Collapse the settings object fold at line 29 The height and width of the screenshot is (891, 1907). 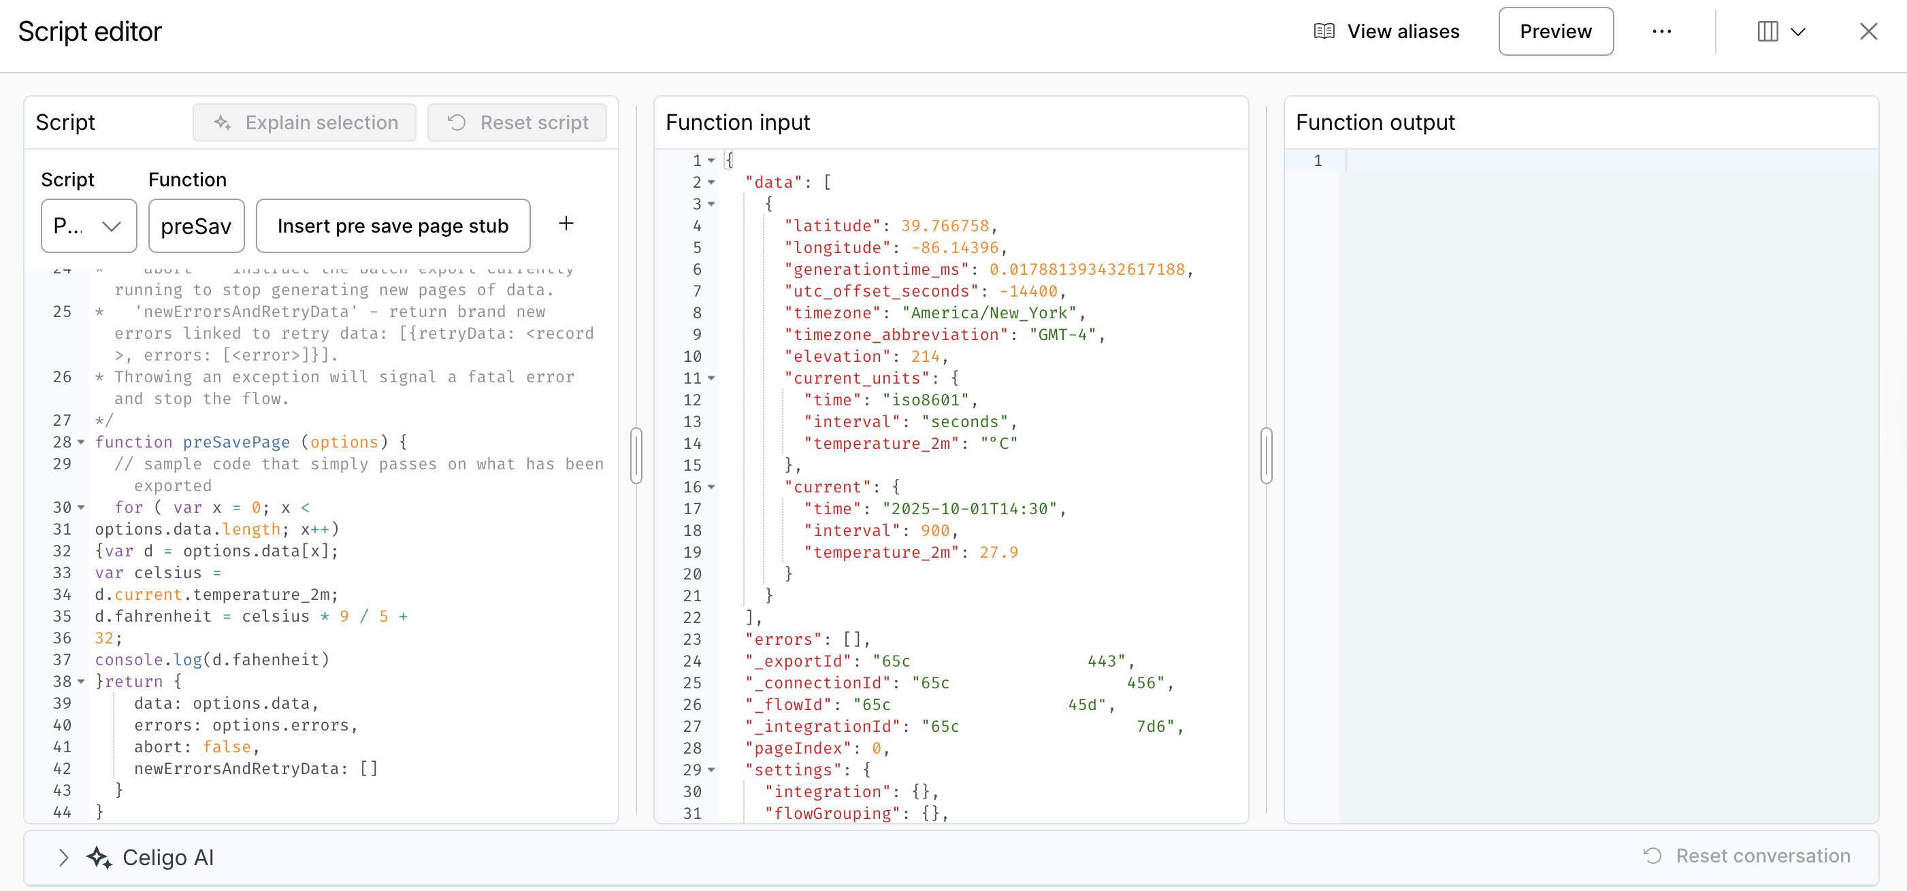click(711, 770)
